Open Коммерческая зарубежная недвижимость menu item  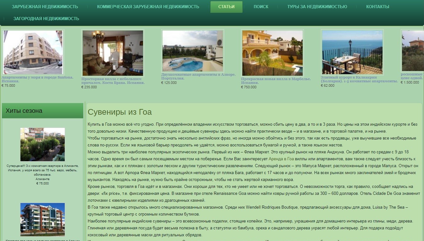pyautogui.click(x=148, y=7)
